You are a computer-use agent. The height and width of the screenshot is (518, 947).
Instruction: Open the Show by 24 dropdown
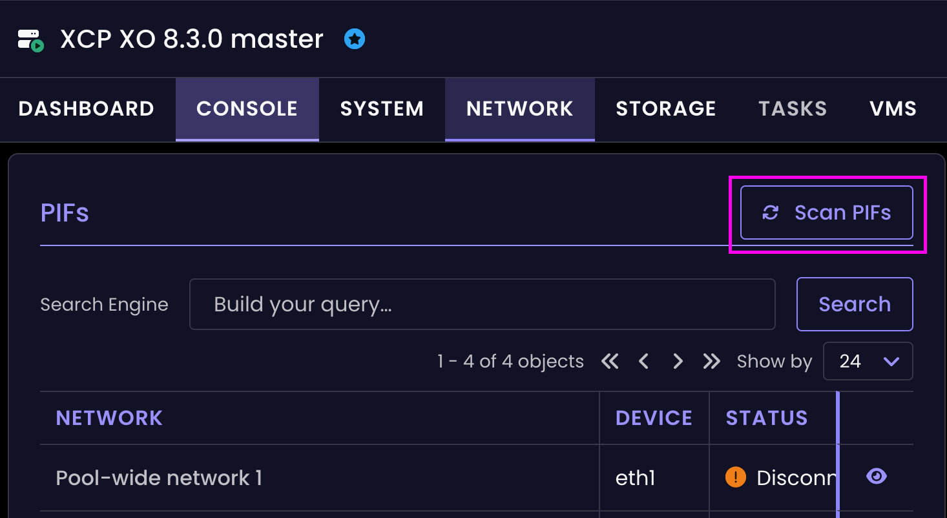tap(868, 361)
